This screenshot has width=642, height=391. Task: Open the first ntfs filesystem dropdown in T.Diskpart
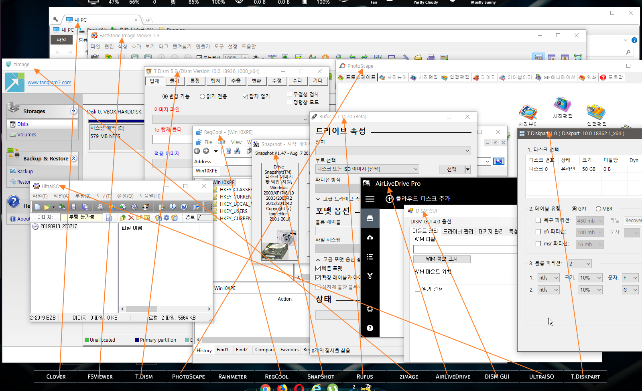(549, 278)
